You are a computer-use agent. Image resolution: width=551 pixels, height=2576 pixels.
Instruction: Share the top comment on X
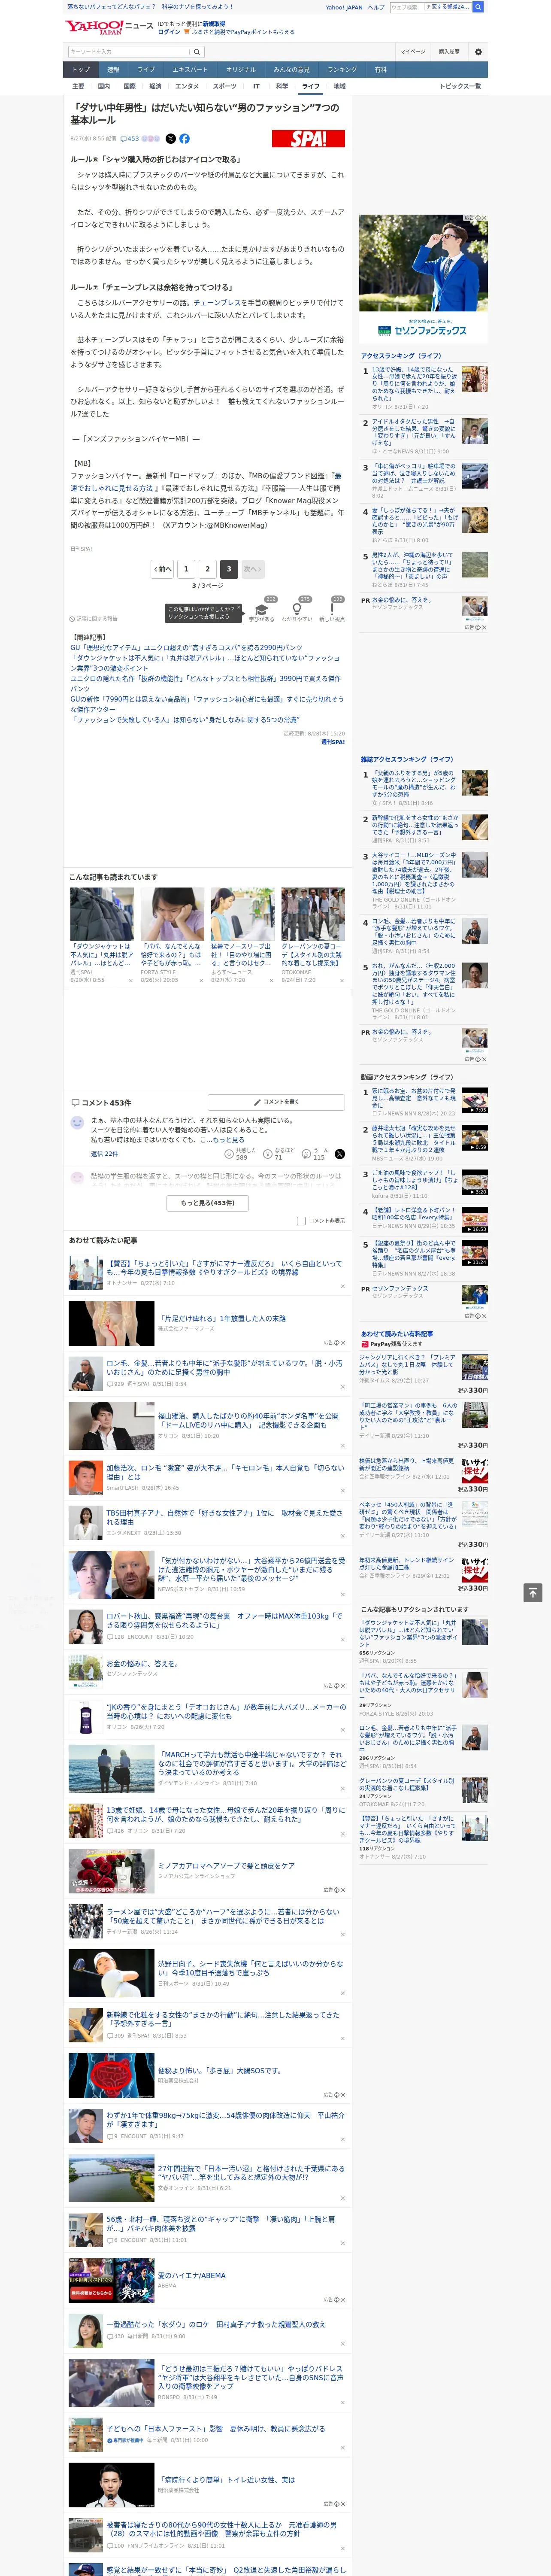coord(339,1154)
